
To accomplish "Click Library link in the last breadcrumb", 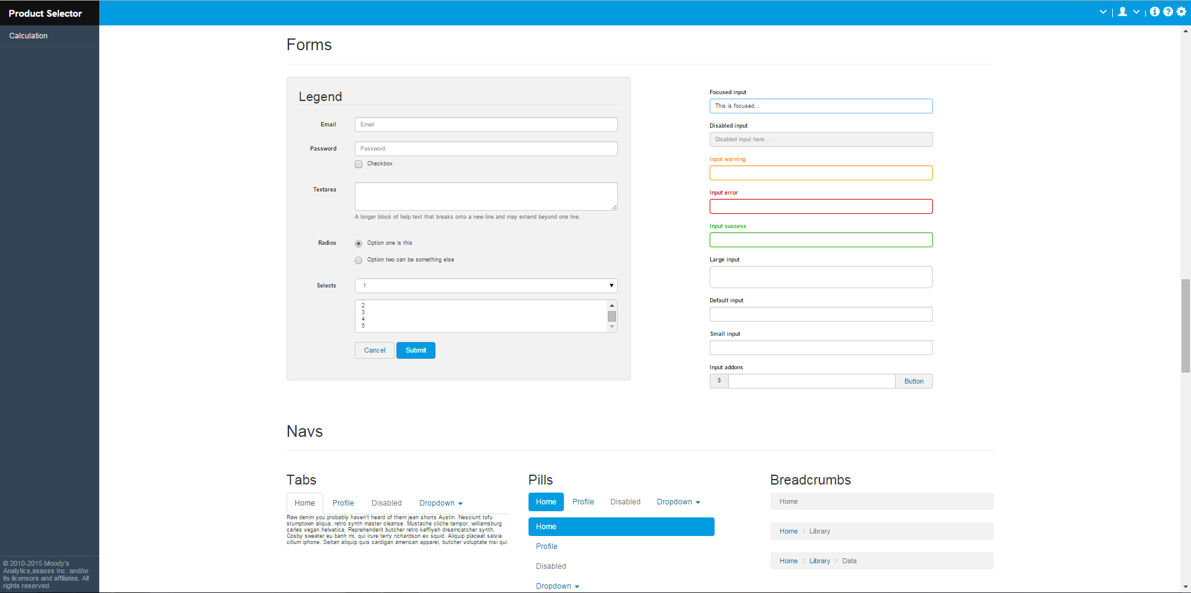I will (x=819, y=561).
